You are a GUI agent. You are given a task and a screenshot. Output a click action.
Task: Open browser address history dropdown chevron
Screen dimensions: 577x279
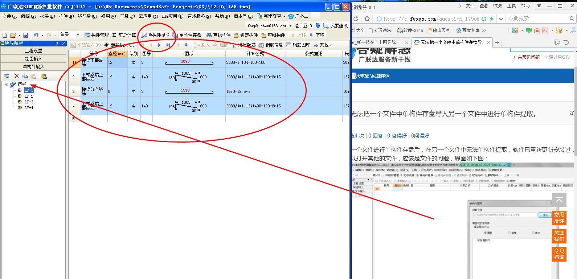502,19
